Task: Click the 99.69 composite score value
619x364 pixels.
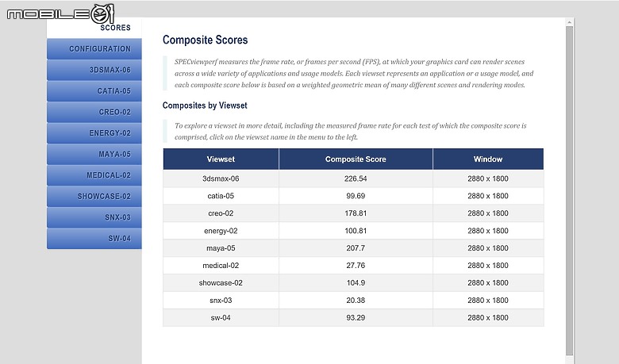Action: coord(356,196)
